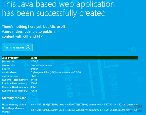Click the arrow circle icon in Tell me more

point(28,47)
